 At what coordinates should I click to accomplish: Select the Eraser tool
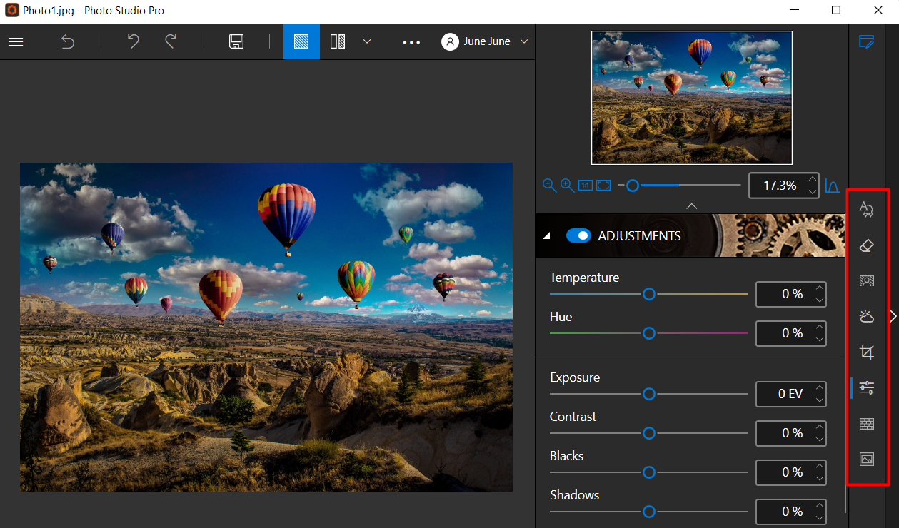[x=867, y=245]
